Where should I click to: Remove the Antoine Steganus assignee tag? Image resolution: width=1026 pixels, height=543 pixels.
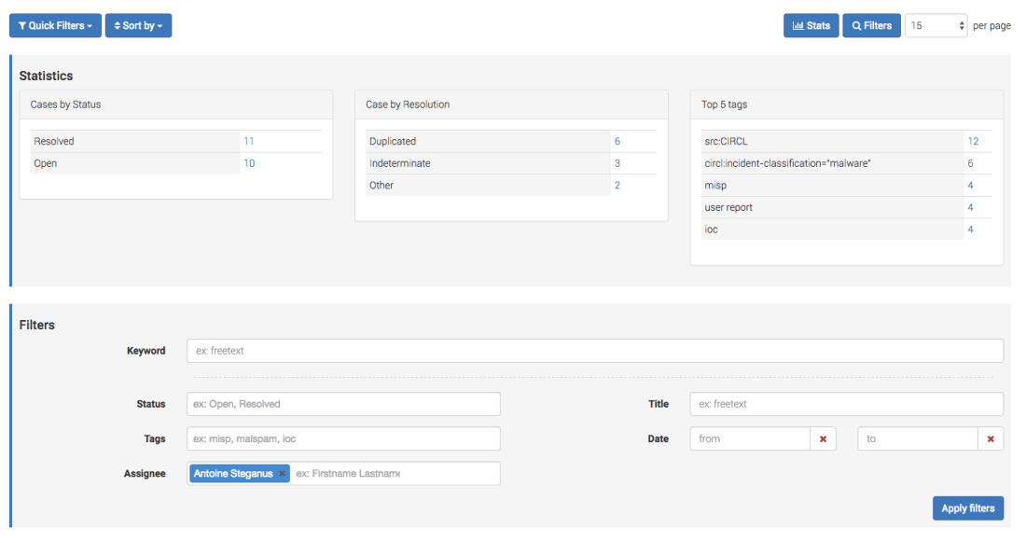click(x=282, y=474)
